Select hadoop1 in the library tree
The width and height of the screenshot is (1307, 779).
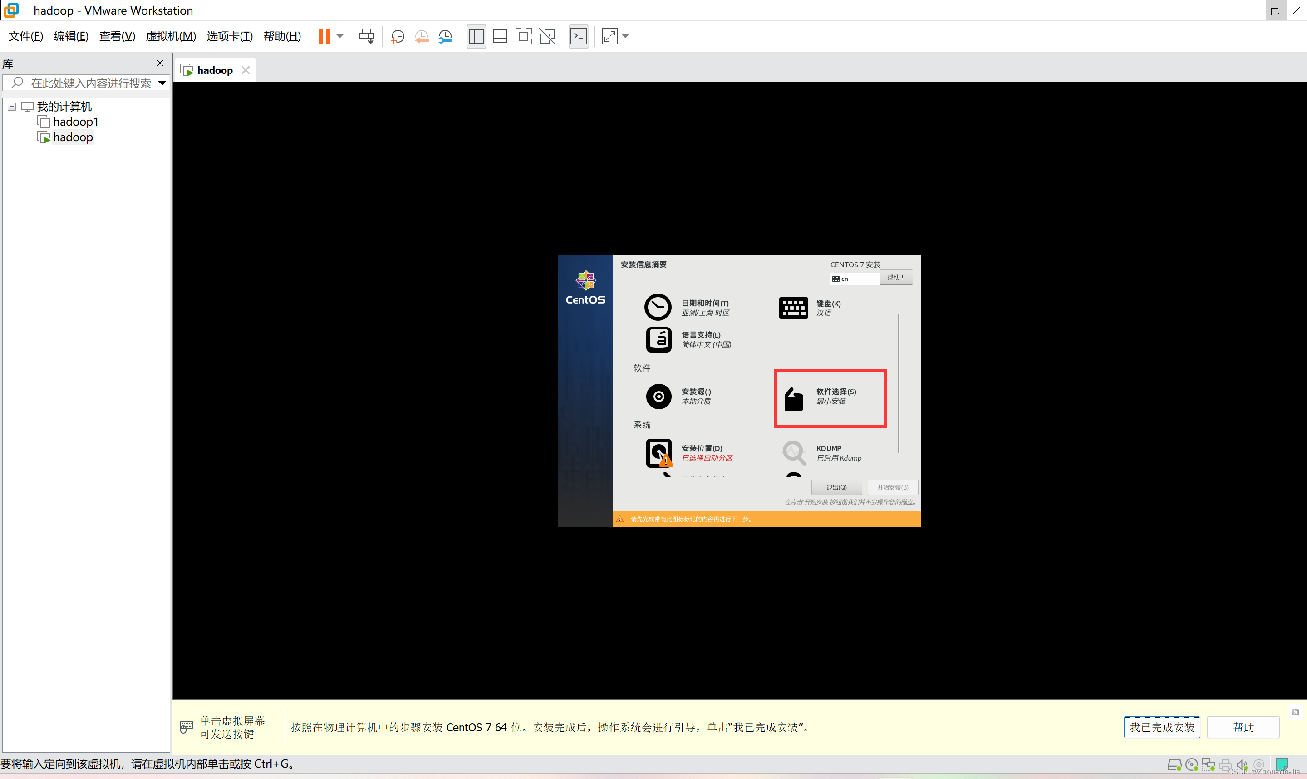click(x=76, y=122)
